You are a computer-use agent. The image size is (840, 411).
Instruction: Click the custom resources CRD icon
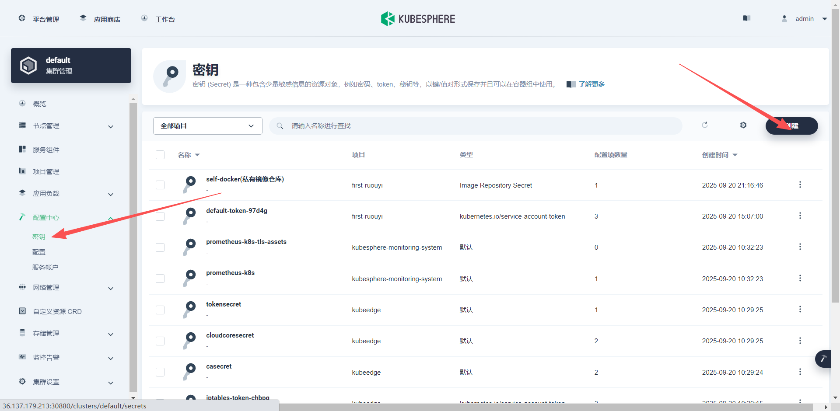(x=22, y=311)
